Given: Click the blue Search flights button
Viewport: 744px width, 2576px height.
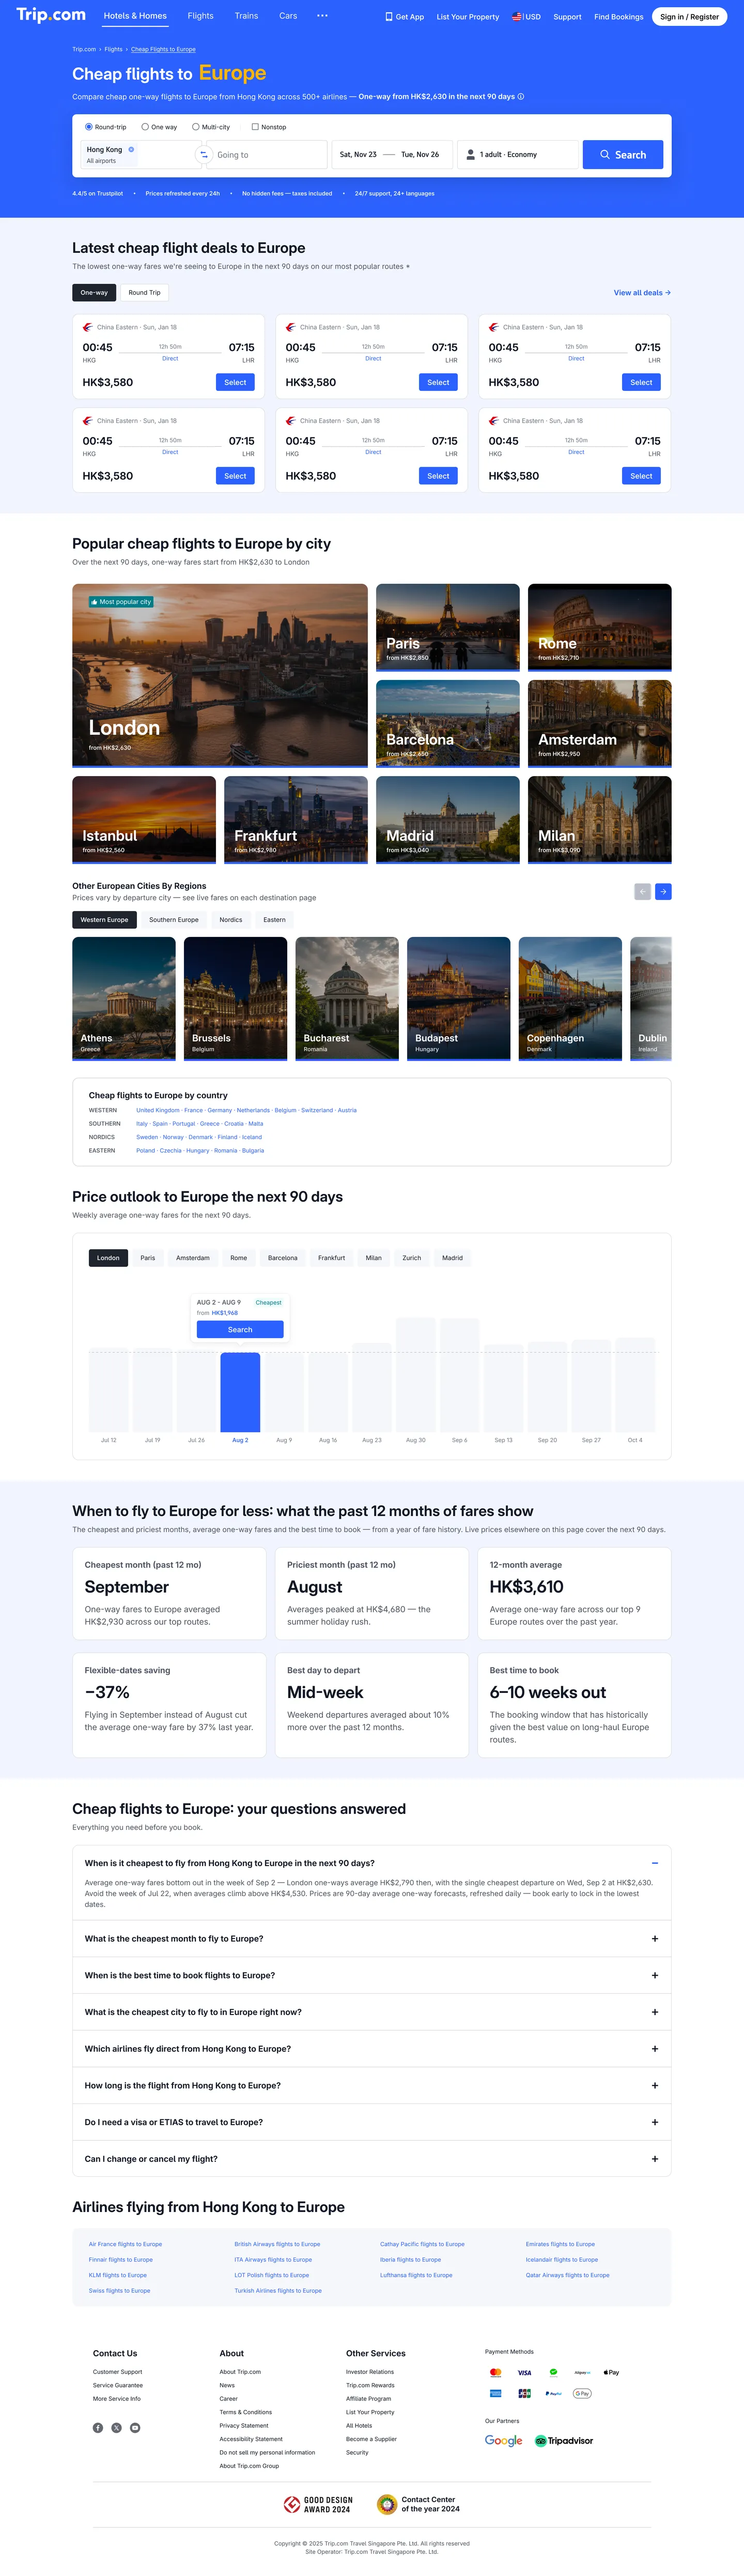Looking at the screenshot, I should click(623, 155).
